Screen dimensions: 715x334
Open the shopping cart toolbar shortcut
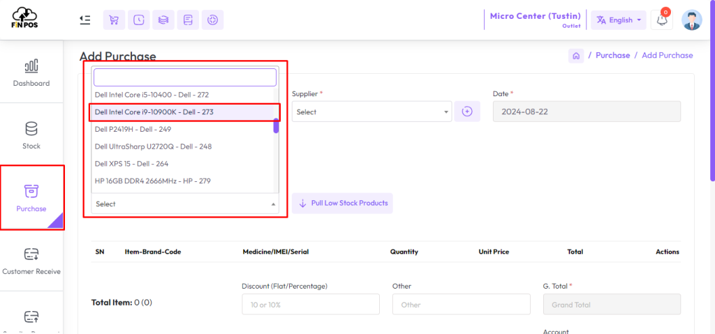(x=114, y=20)
